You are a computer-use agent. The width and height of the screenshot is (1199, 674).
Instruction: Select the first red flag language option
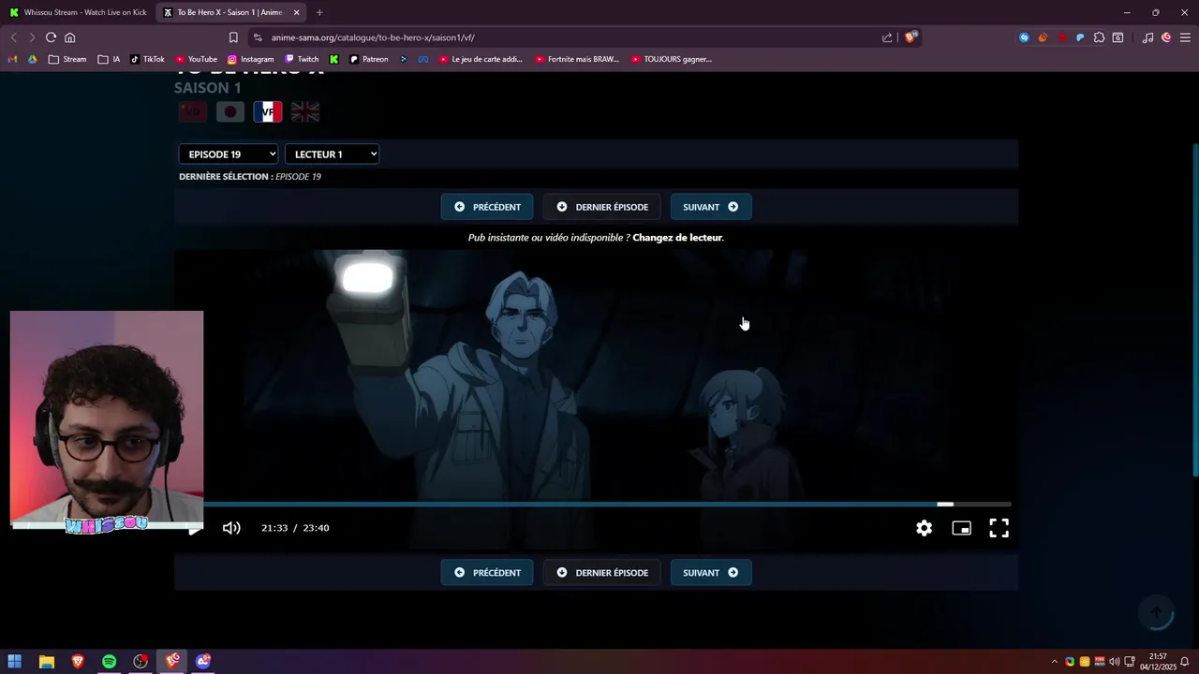coord(193,112)
